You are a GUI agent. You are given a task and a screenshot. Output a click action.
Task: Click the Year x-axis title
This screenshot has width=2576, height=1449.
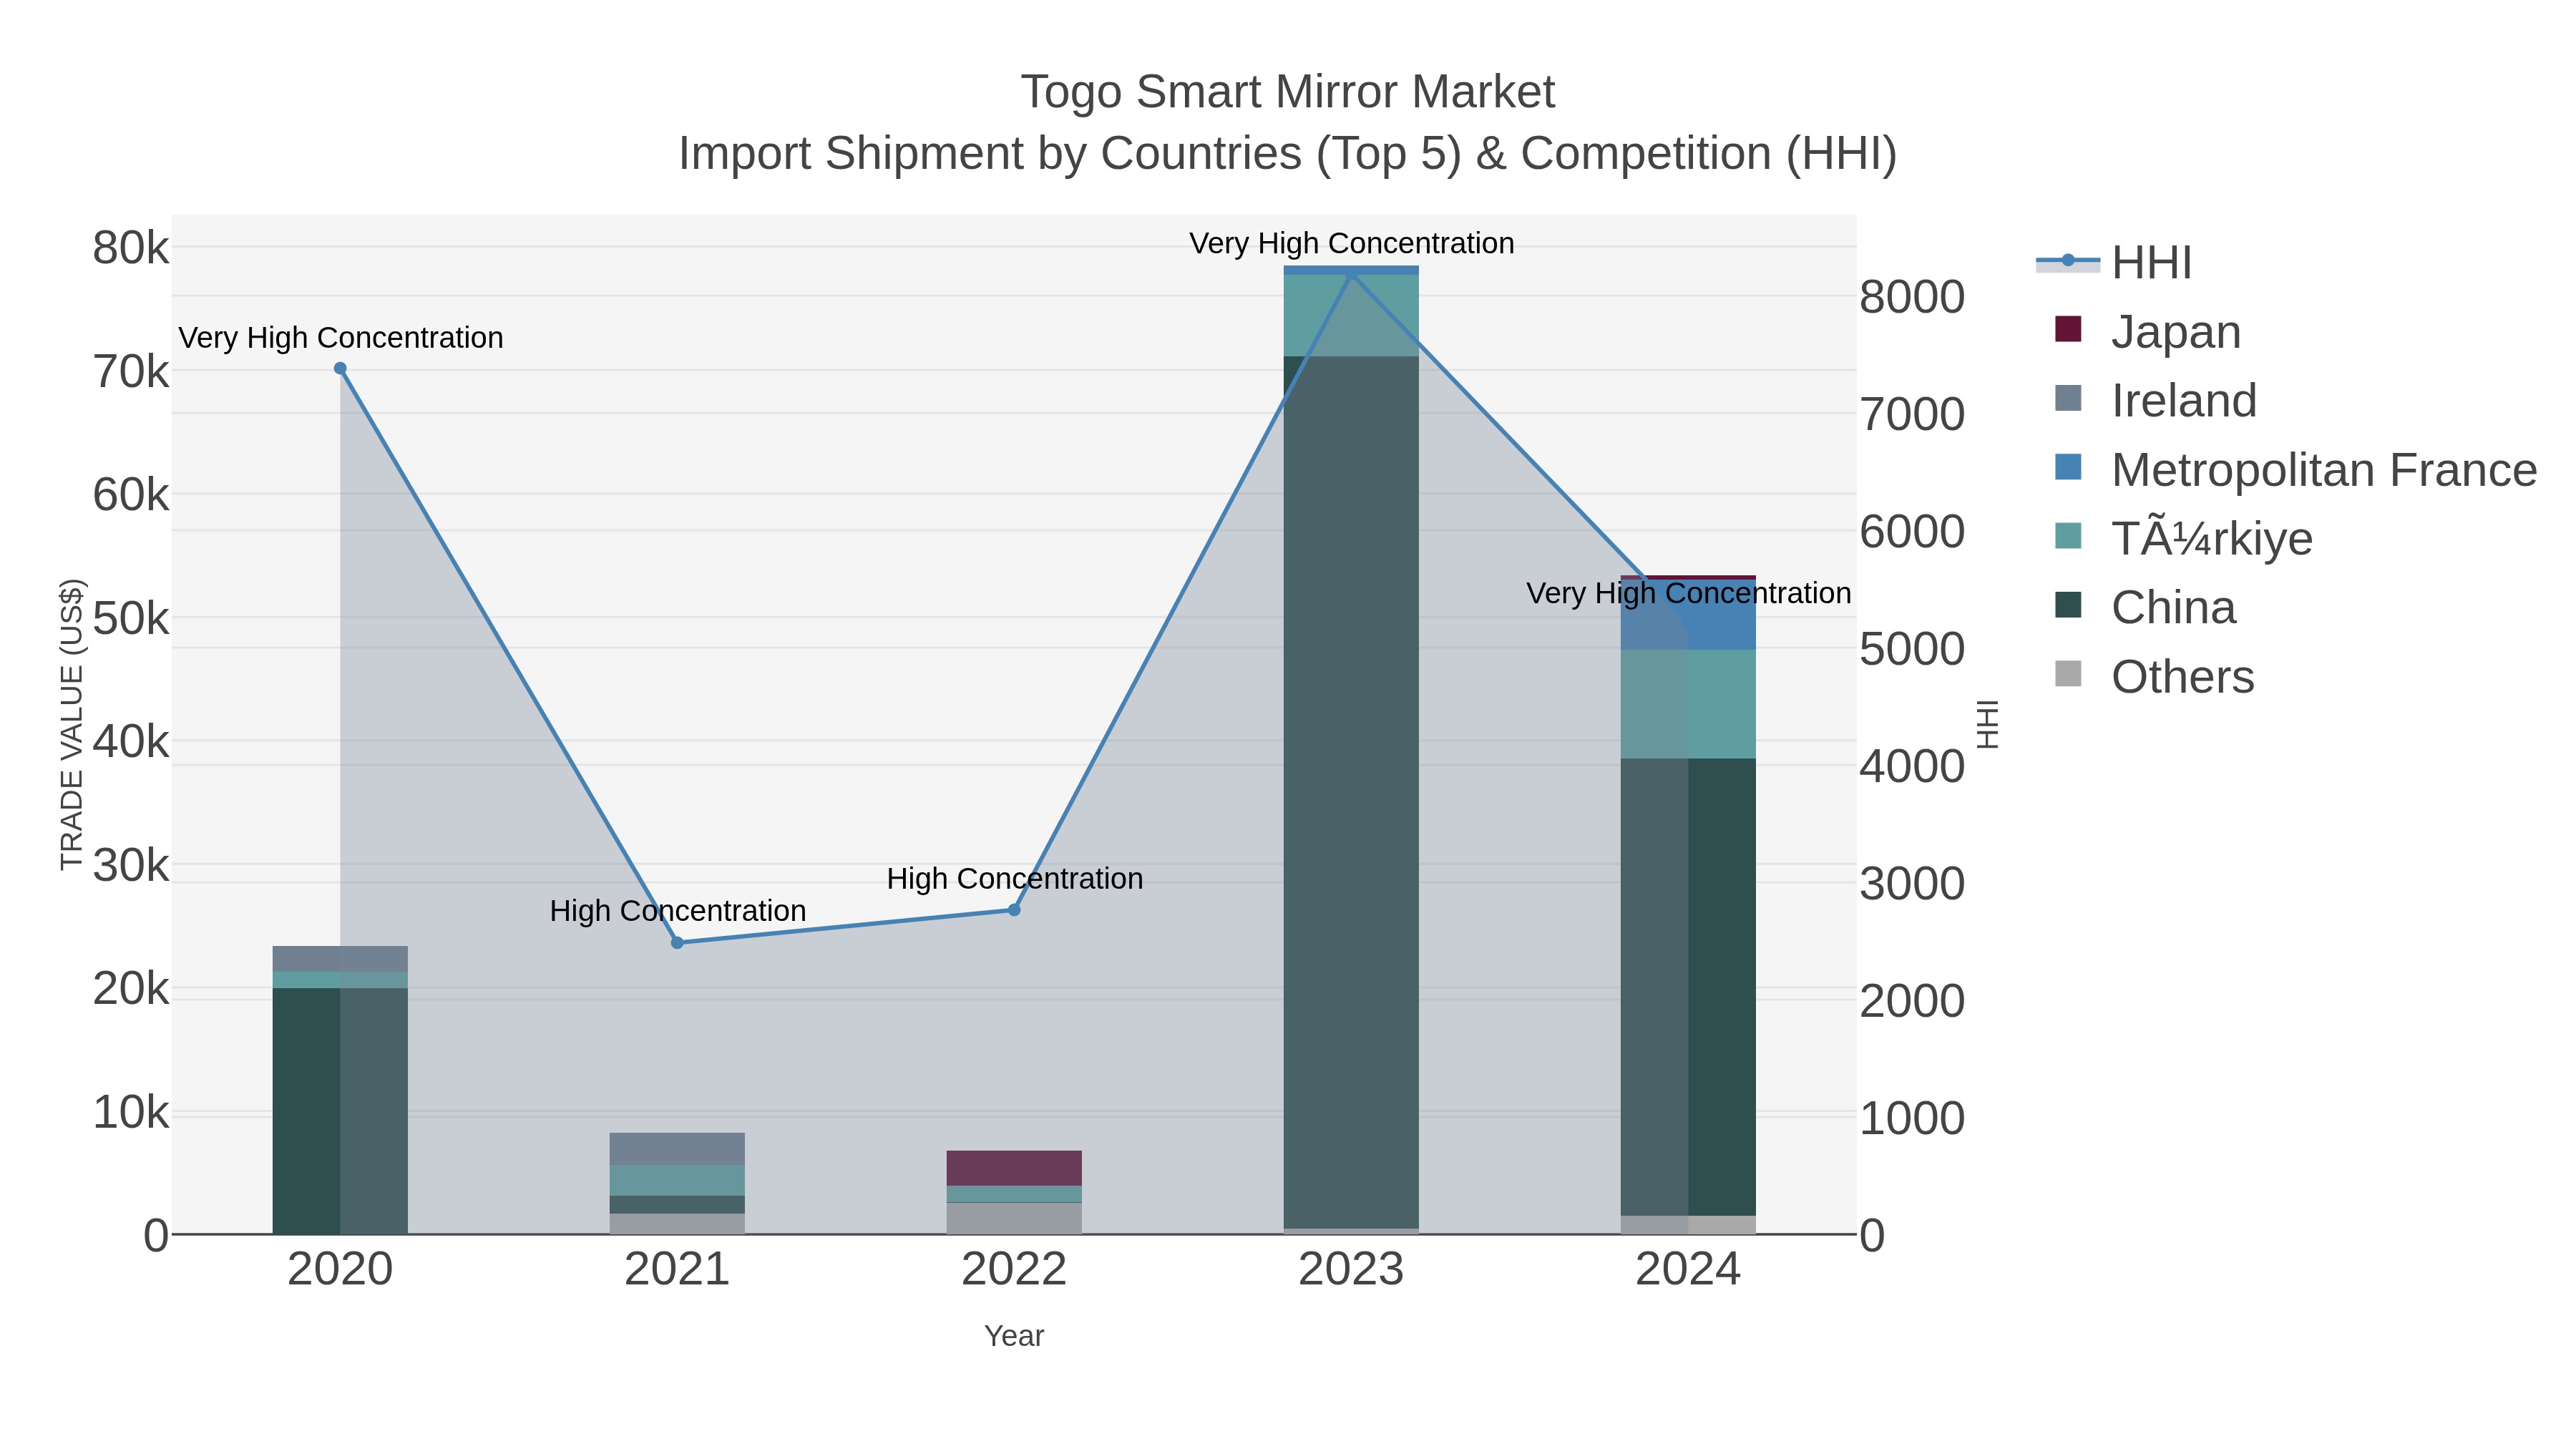coord(1014,1336)
